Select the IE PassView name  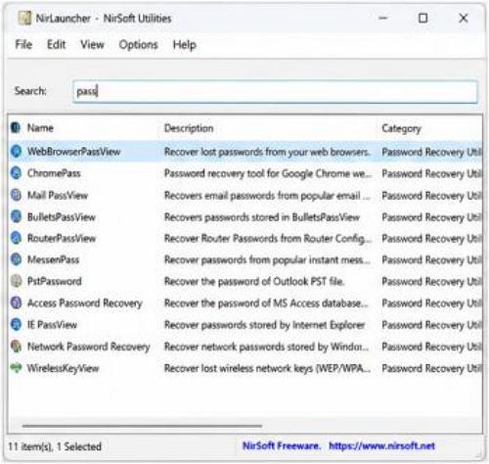point(52,325)
